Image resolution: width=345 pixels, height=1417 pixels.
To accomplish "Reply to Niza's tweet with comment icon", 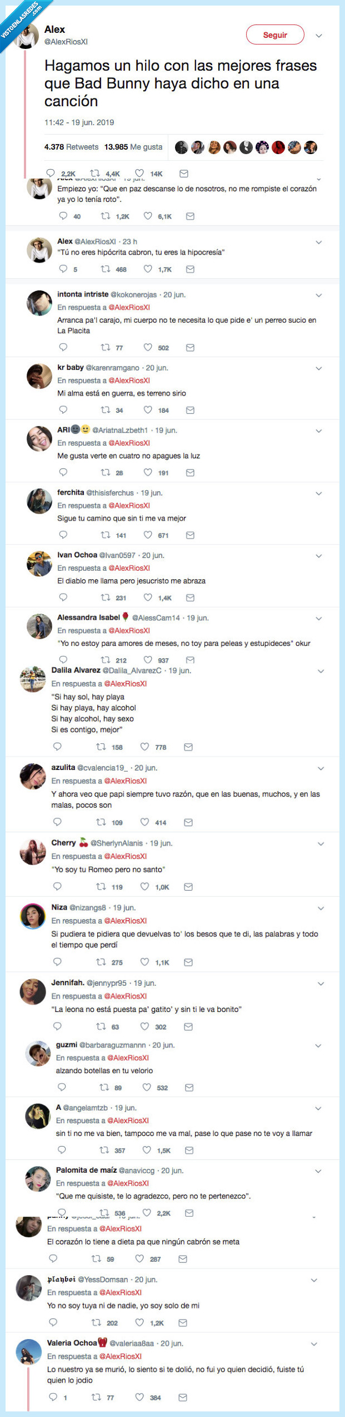I will click(57, 961).
